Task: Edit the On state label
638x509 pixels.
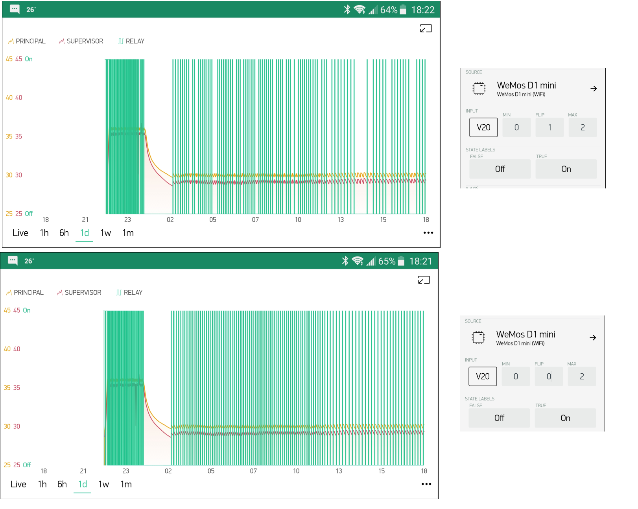Action: coord(566,169)
